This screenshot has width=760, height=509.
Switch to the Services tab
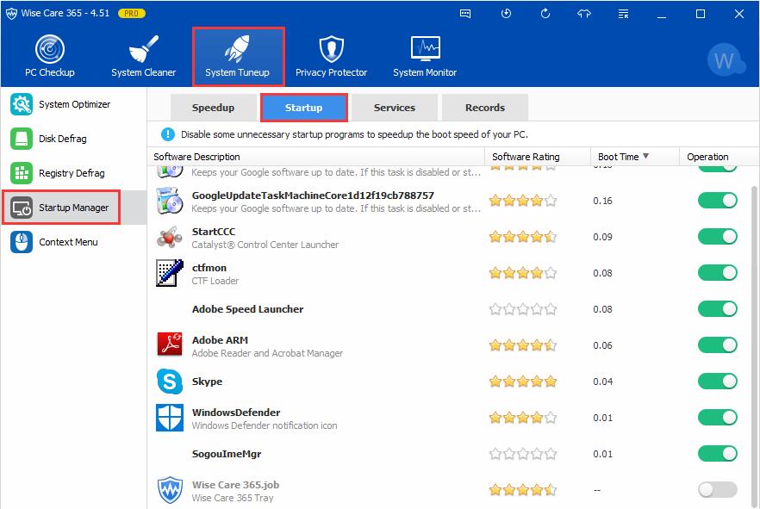tap(394, 108)
